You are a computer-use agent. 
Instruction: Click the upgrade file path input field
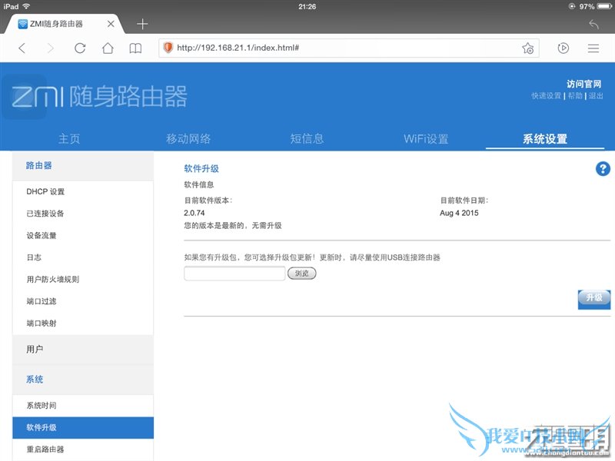tap(234, 274)
